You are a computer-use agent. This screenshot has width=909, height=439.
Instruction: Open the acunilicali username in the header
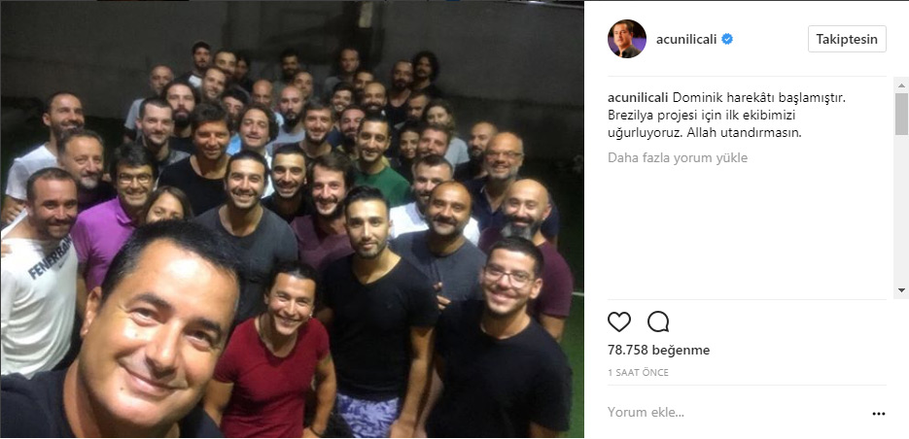(686, 40)
